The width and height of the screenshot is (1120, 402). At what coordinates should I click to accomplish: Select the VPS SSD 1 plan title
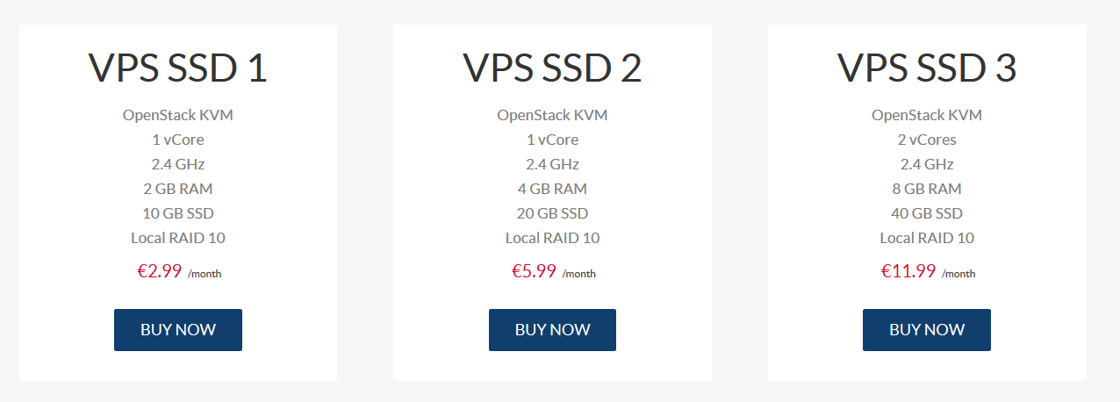[178, 68]
